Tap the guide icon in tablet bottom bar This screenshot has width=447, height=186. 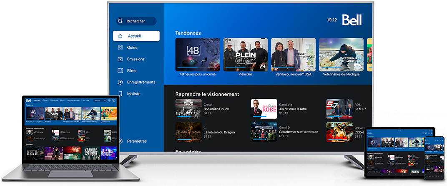(x=389, y=174)
